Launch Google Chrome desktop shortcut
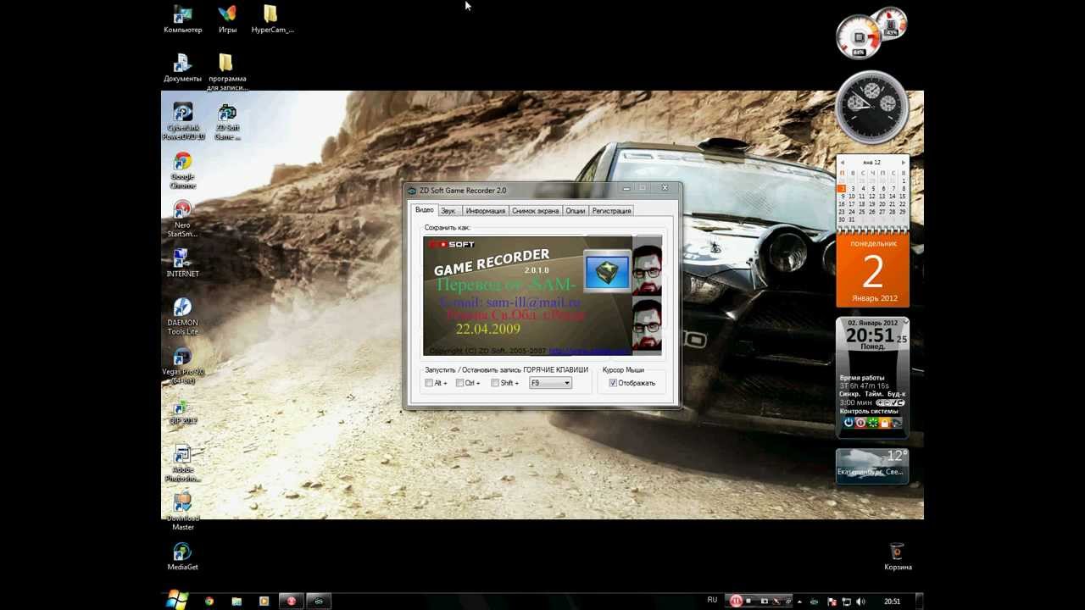This screenshot has height=610, width=1085. click(182, 170)
